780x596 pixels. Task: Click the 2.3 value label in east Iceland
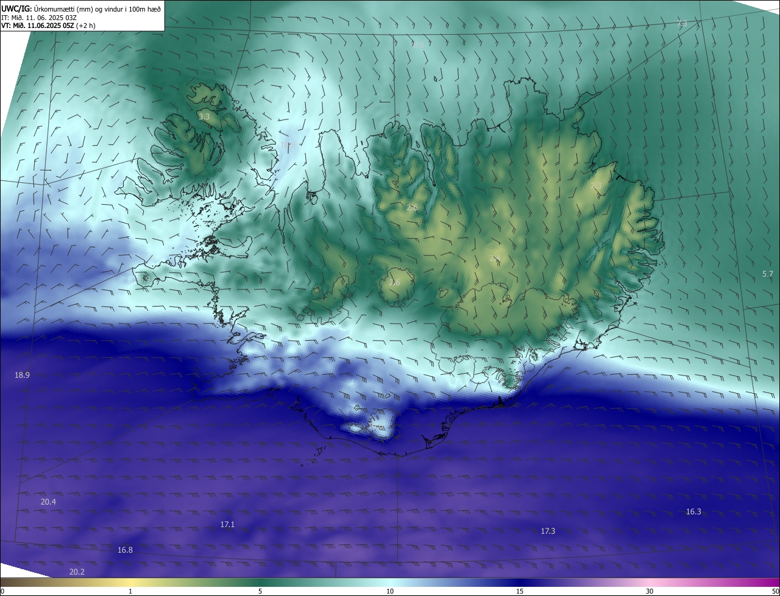[596, 186]
